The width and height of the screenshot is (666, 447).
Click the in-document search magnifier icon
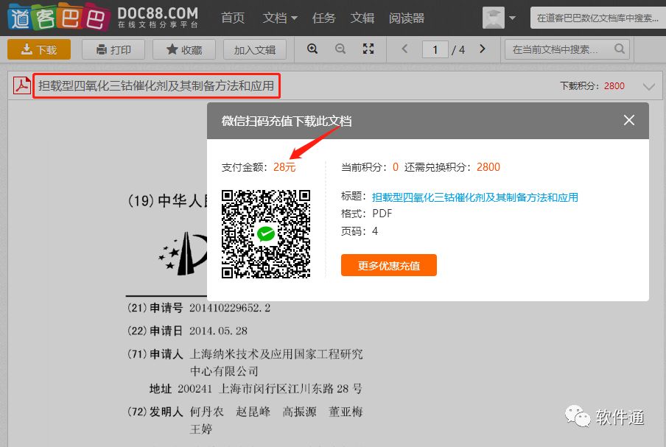[x=620, y=49]
